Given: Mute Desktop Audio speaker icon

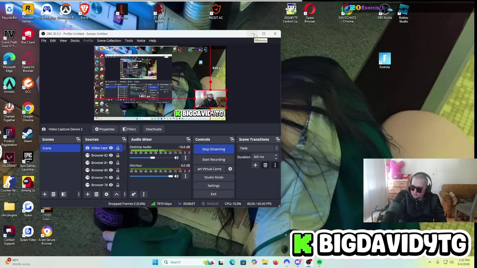Looking at the screenshot, I should (176, 158).
